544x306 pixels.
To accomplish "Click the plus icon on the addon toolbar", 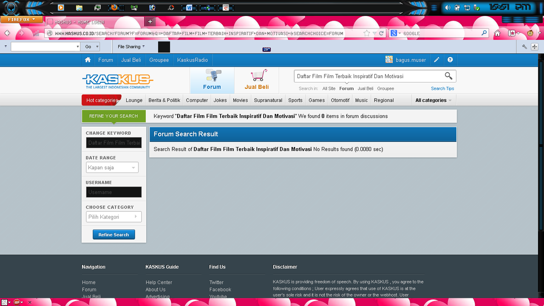I will pyautogui.click(x=535, y=47).
